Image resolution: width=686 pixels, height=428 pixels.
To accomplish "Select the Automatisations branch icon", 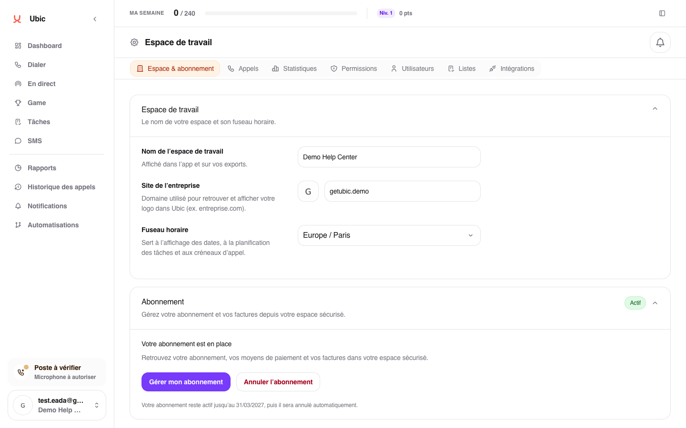I will (18, 225).
